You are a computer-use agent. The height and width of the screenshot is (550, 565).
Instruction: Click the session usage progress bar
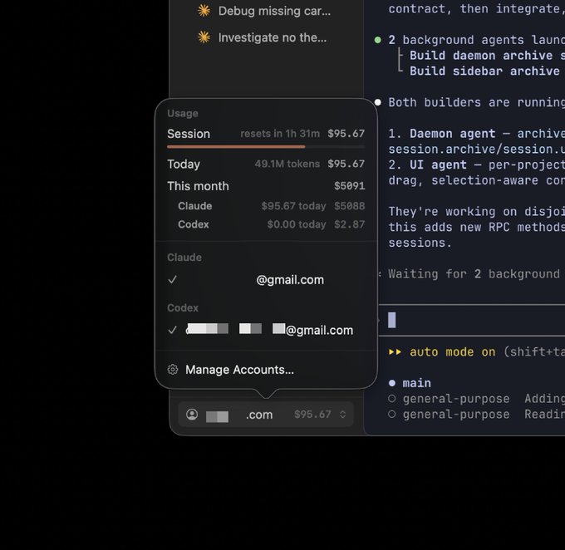coord(266,147)
